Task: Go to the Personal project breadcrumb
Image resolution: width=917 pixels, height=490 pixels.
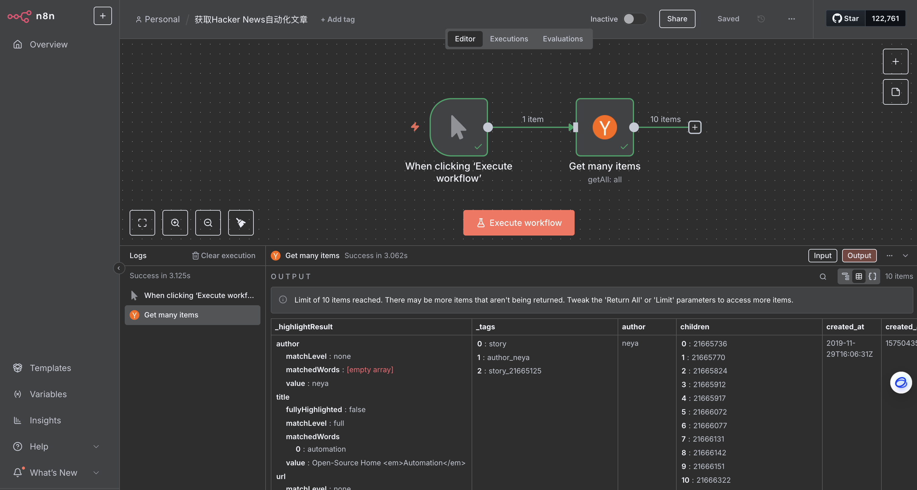Action: click(x=158, y=19)
